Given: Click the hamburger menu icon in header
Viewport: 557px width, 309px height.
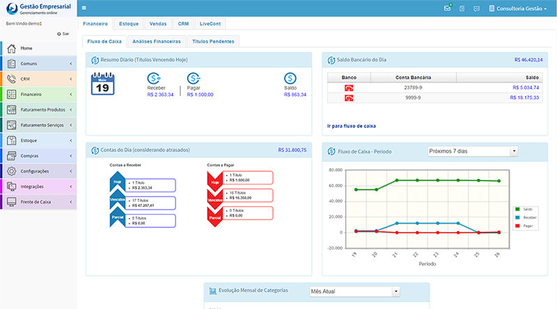Looking at the screenshot, I should pyautogui.click(x=84, y=8).
